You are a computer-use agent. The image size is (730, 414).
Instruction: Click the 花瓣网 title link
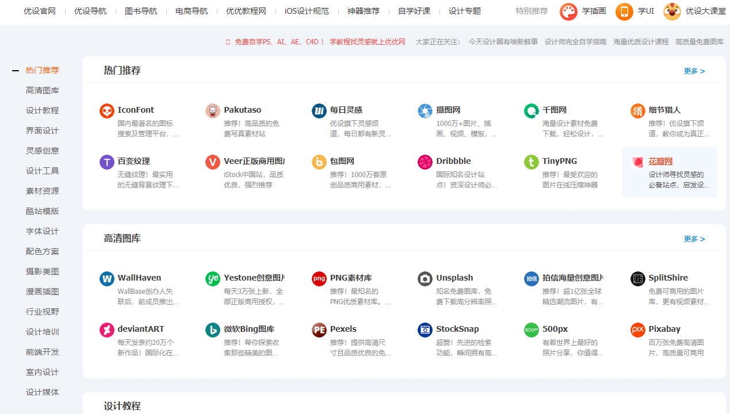coord(660,162)
